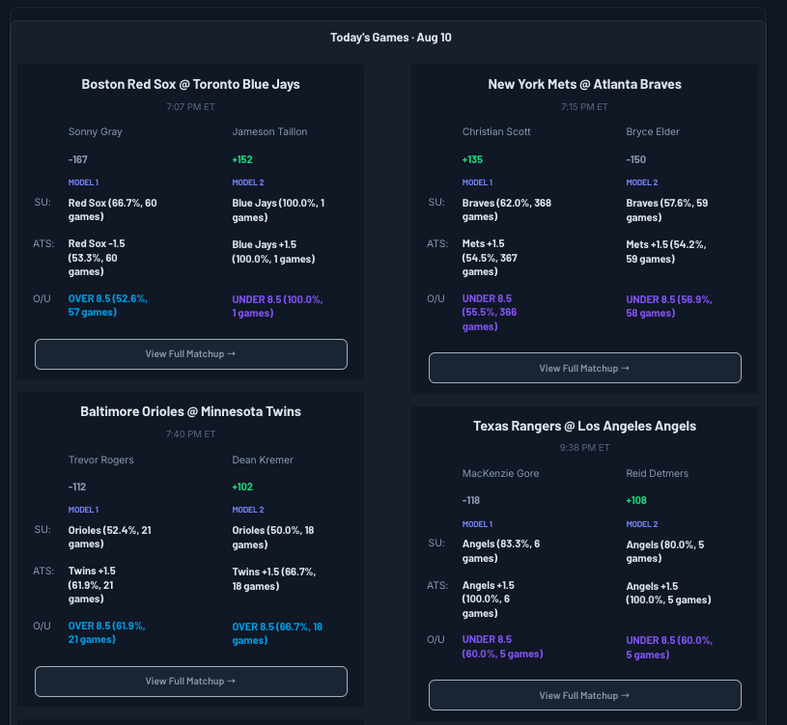Click pitcher name "Dean Kremer"
Viewport: 787px width, 725px height.
(263, 460)
